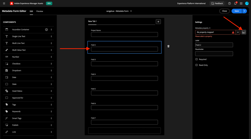Open the metadata property schema browser icon
Screen dimensions: 251x139
pyautogui.click(x=244, y=32)
